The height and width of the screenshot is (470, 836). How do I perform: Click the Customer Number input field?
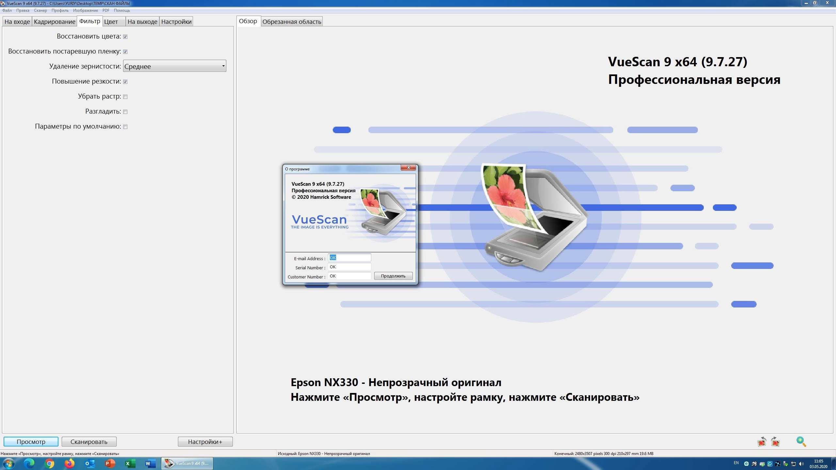click(x=349, y=276)
